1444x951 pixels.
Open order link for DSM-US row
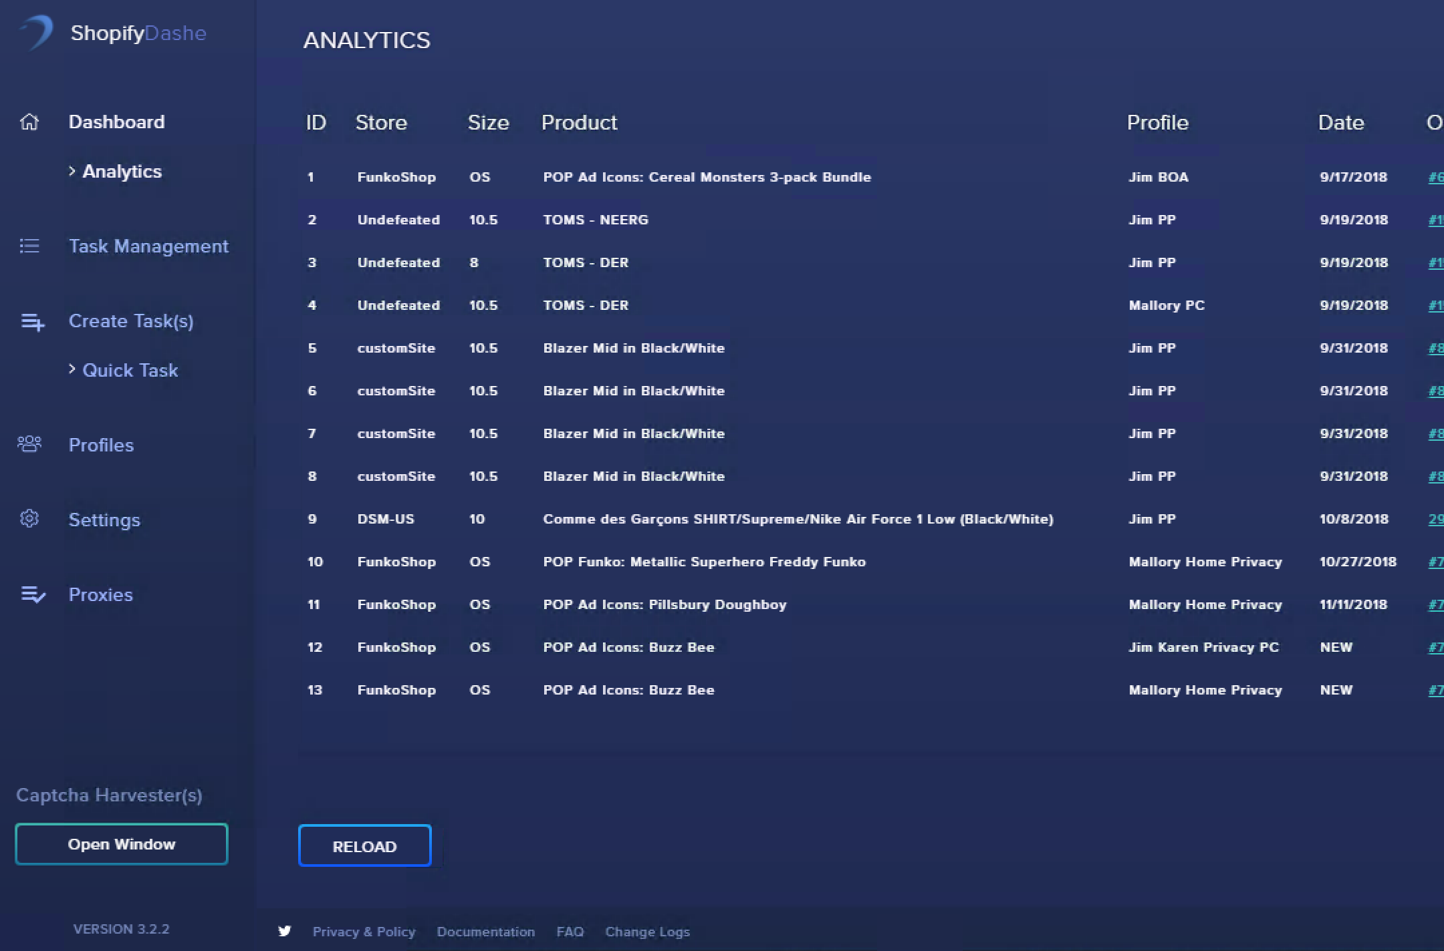click(1436, 519)
